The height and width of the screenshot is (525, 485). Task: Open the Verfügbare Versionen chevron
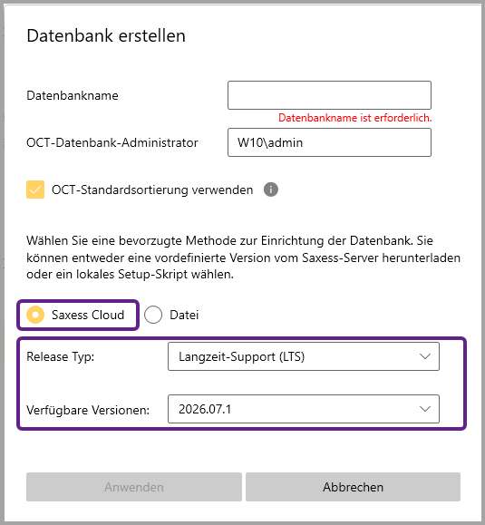click(x=425, y=409)
